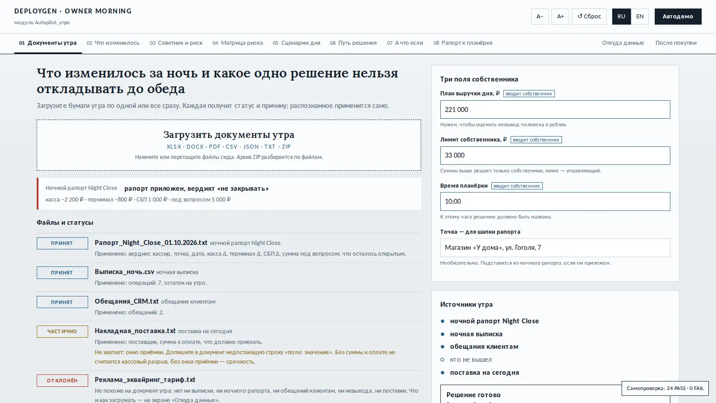Open tab 02 Что изменилось
This screenshot has width=716, height=403.
point(113,43)
